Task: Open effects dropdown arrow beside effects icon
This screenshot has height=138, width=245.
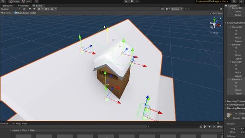Action: (x=42, y=9)
